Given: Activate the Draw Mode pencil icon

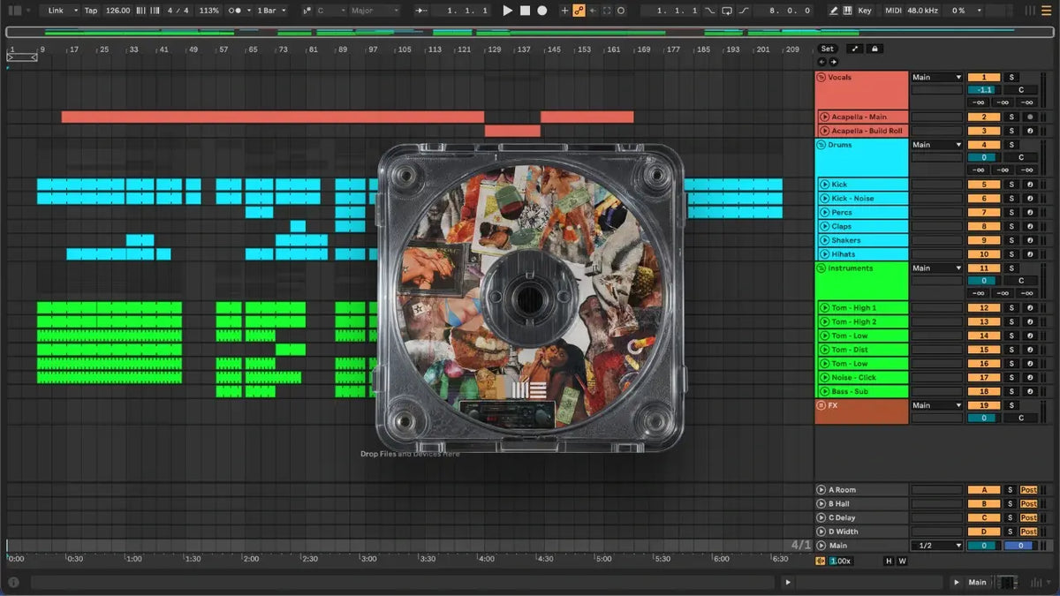Looking at the screenshot, I should (834, 11).
